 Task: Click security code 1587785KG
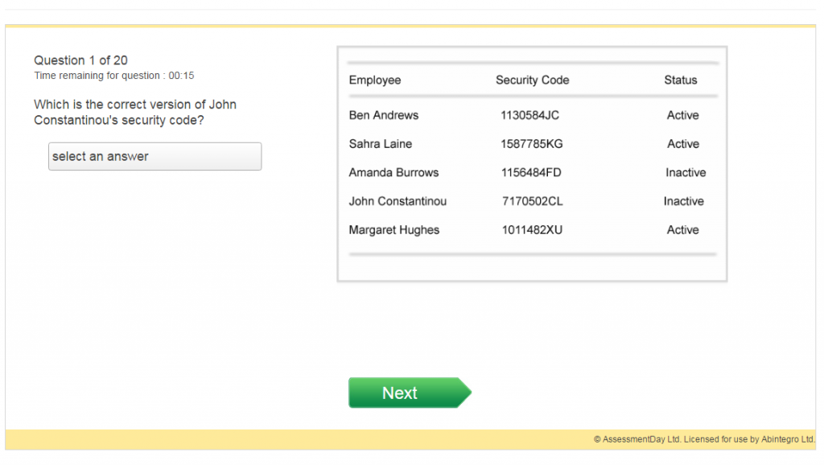point(531,144)
